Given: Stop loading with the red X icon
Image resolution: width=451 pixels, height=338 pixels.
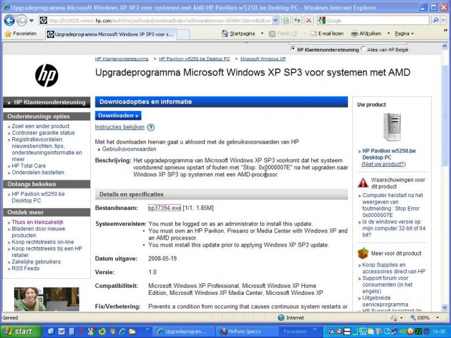Looking at the screenshot, I should 309,21.
